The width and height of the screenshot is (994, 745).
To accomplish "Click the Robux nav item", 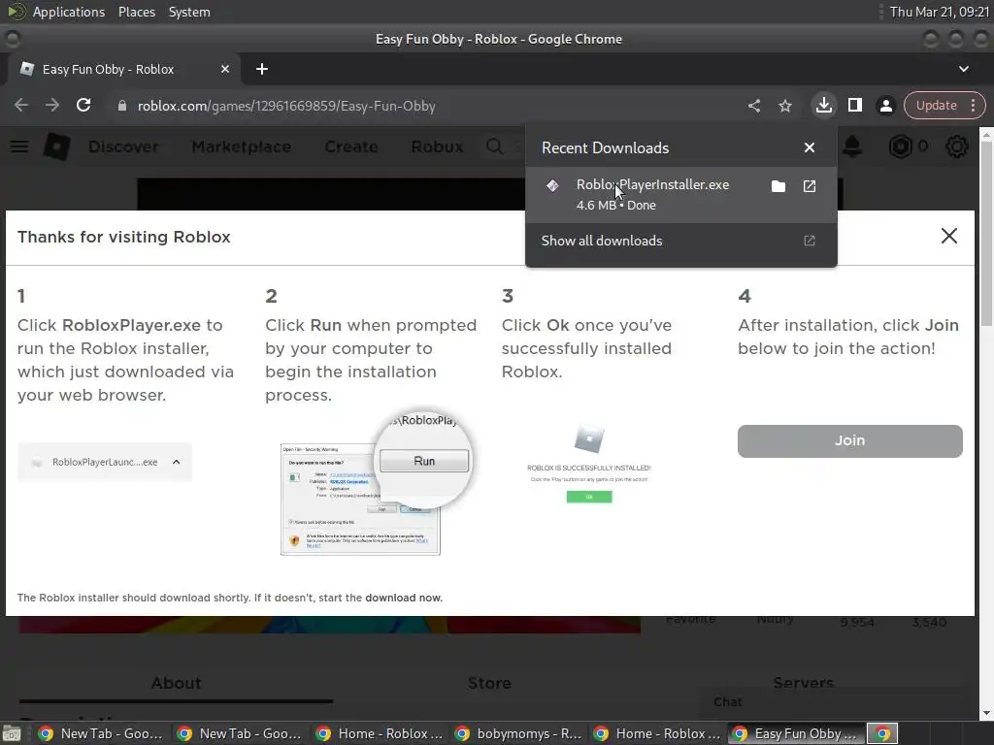I will coord(437,146).
